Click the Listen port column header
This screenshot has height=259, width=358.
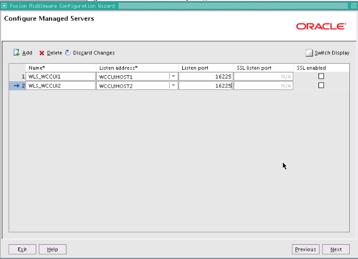(206, 68)
